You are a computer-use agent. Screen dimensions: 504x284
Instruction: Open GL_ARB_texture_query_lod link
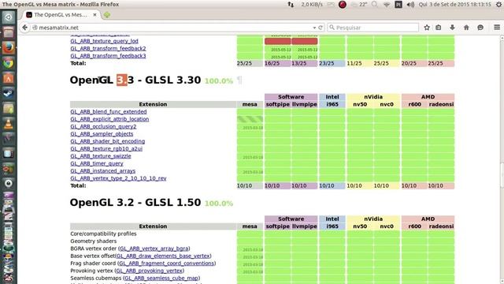104,41
